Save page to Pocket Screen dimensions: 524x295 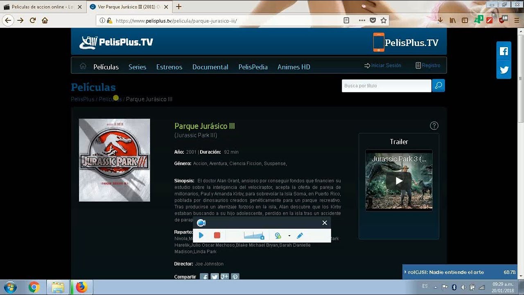(x=373, y=20)
